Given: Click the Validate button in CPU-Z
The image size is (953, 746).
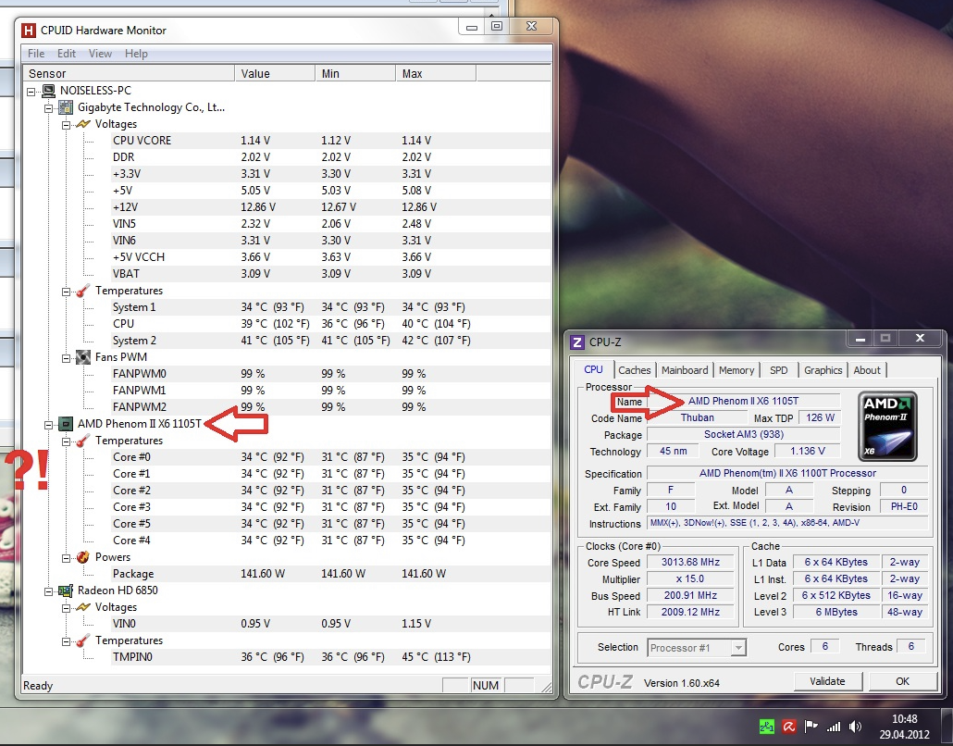Looking at the screenshot, I should tap(827, 681).
